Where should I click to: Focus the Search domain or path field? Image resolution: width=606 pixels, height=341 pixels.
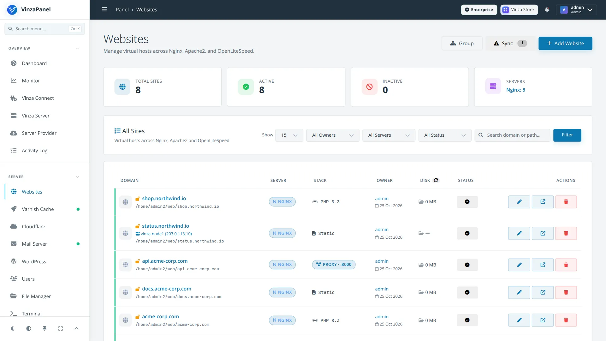pos(512,135)
